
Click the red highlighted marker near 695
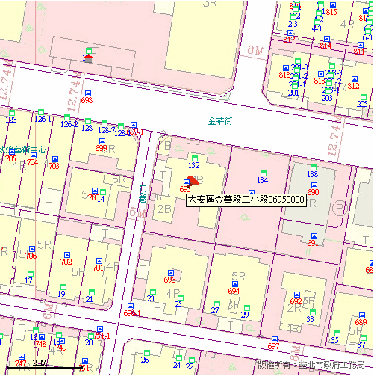click(x=193, y=181)
